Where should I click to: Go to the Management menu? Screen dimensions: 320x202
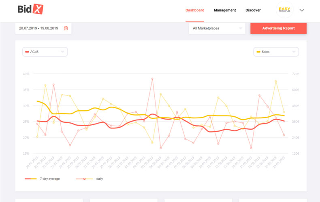tap(225, 10)
